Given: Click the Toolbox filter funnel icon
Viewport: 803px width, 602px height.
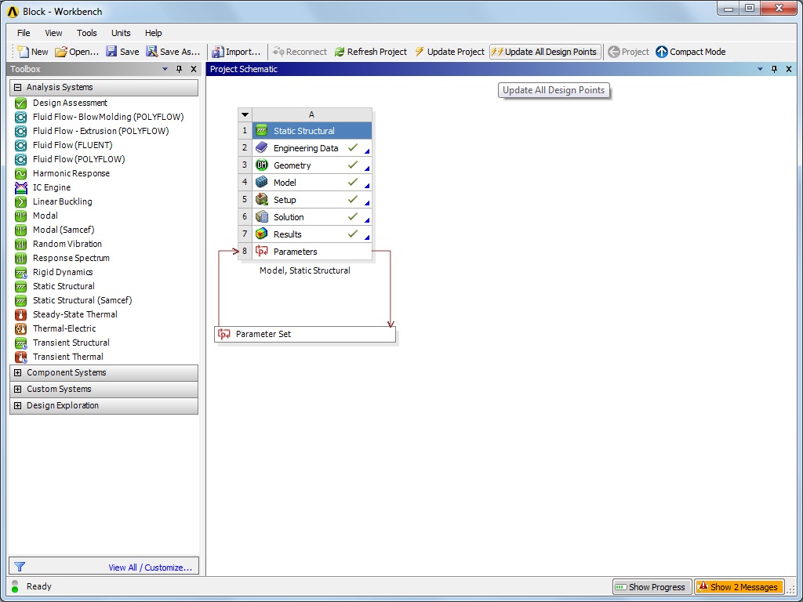Looking at the screenshot, I should 20,567.
